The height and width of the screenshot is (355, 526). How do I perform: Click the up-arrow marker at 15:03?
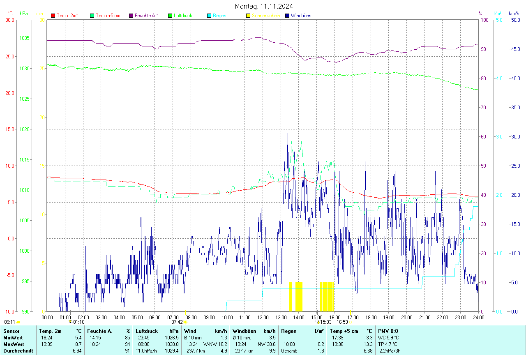click(x=318, y=322)
